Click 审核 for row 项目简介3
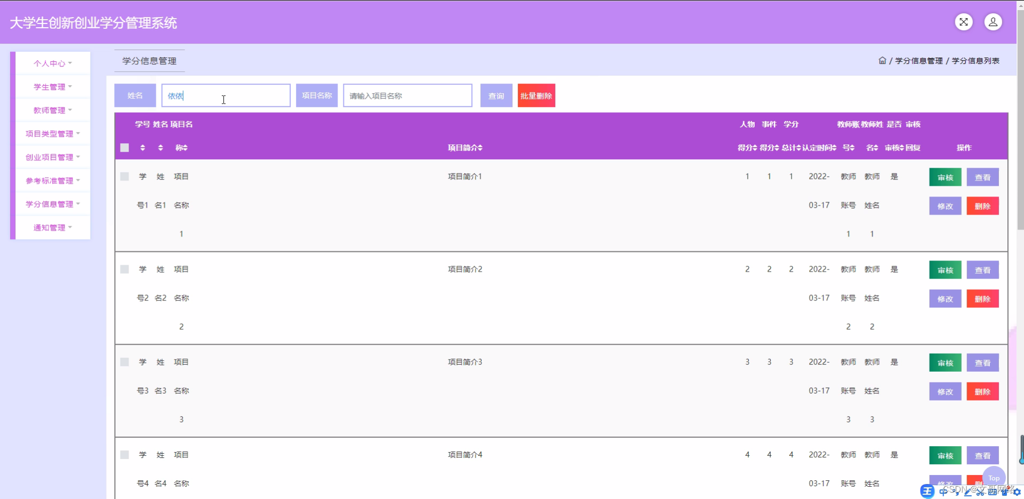The image size is (1024, 499). 945,363
